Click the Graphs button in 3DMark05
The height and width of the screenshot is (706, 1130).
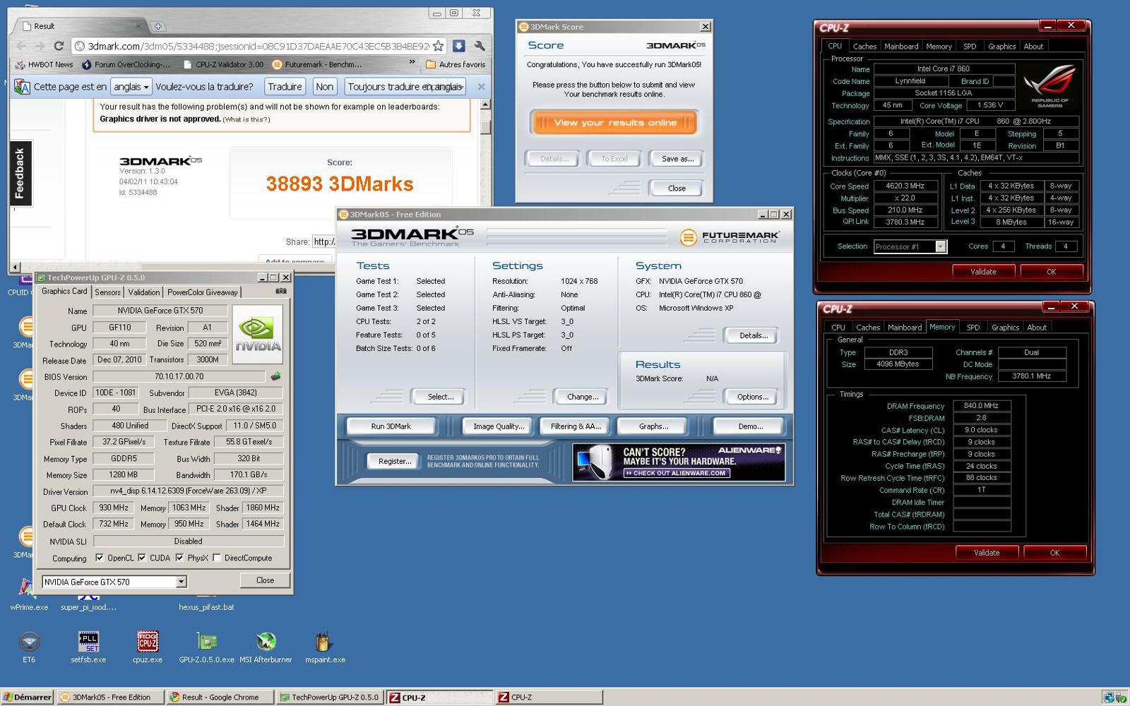(653, 426)
